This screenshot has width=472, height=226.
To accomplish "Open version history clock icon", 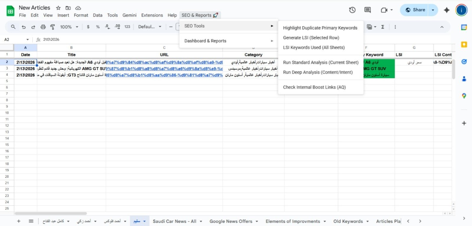I will (352, 10).
